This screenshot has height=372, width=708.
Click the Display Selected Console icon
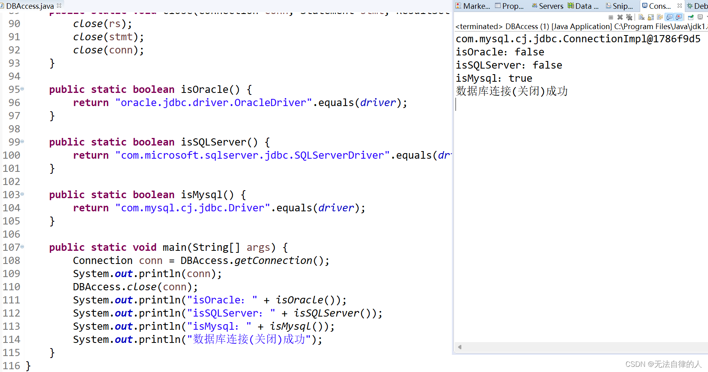(700, 17)
